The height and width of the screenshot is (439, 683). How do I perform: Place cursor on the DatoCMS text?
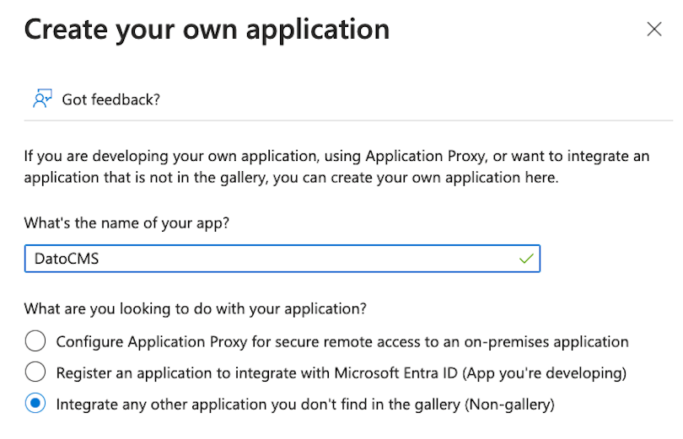(67, 259)
